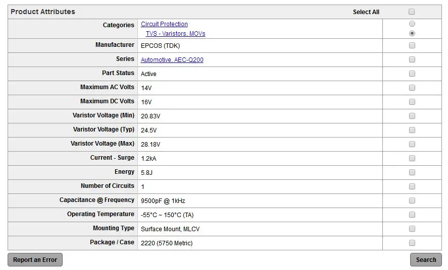The width and height of the screenshot is (448, 270).
Task: Click the Part Status row label
Action: click(118, 73)
